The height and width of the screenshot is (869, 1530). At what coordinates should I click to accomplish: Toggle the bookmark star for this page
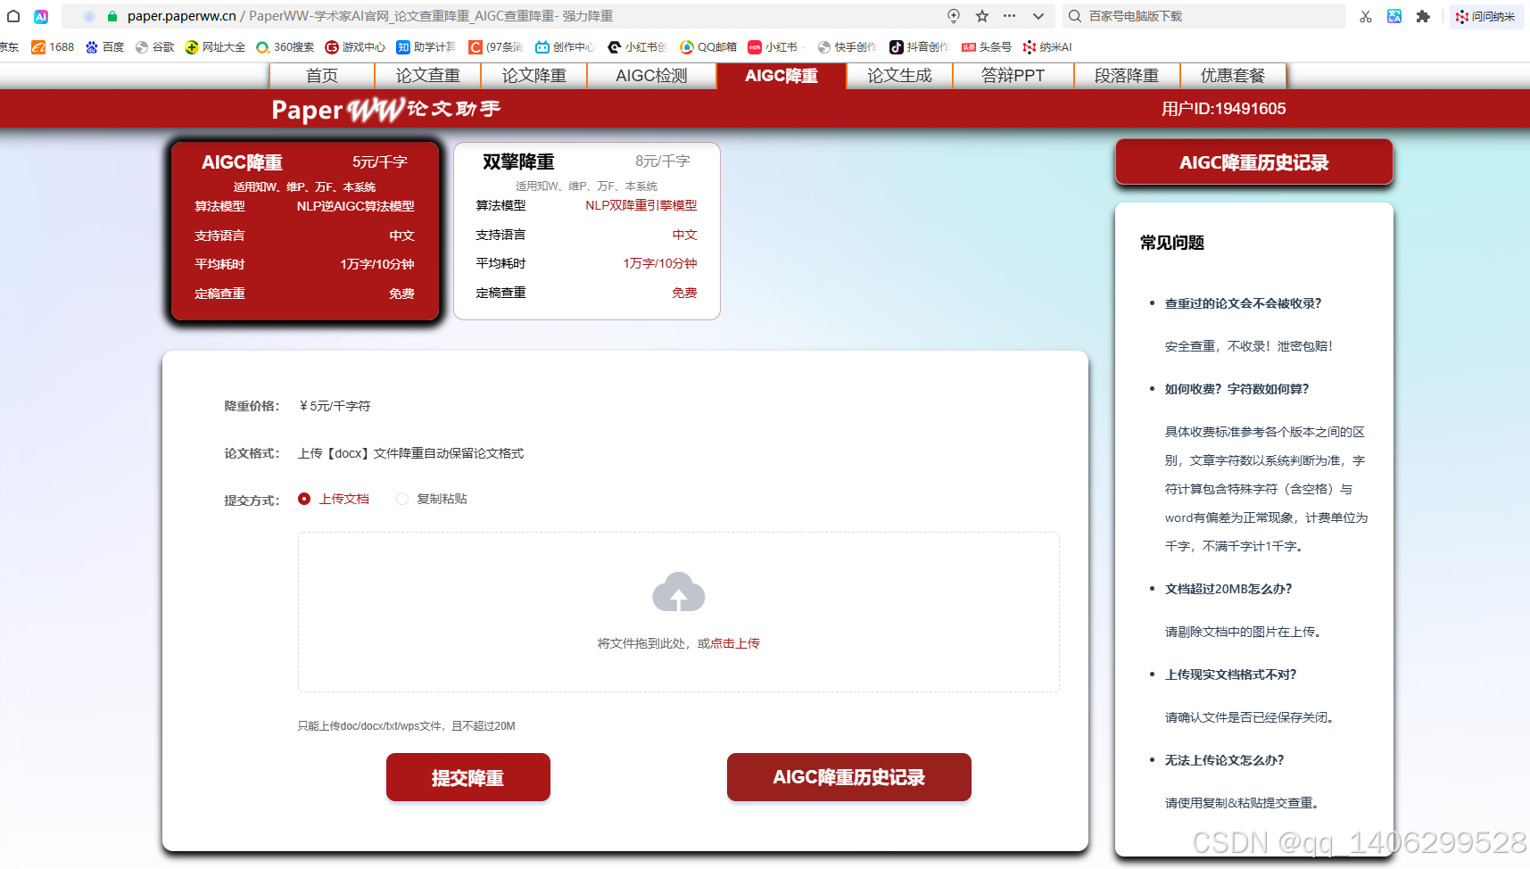(981, 15)
